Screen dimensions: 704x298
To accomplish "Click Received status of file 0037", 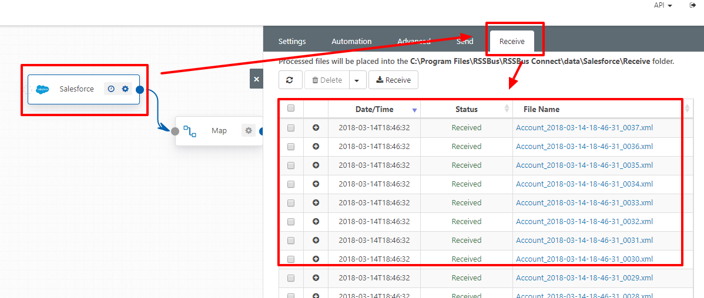I will 467,128.
